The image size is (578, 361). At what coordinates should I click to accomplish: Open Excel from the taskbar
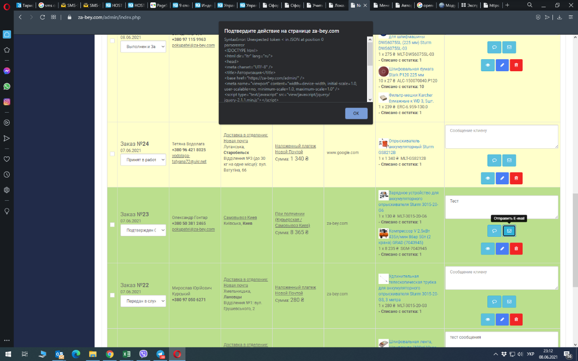126,354
